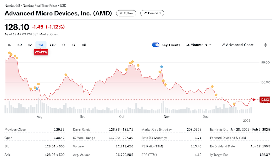Click the Ask value 128.36 x 500
The height and width of the screenshot is (160, 274).
[x=55, y=155]
